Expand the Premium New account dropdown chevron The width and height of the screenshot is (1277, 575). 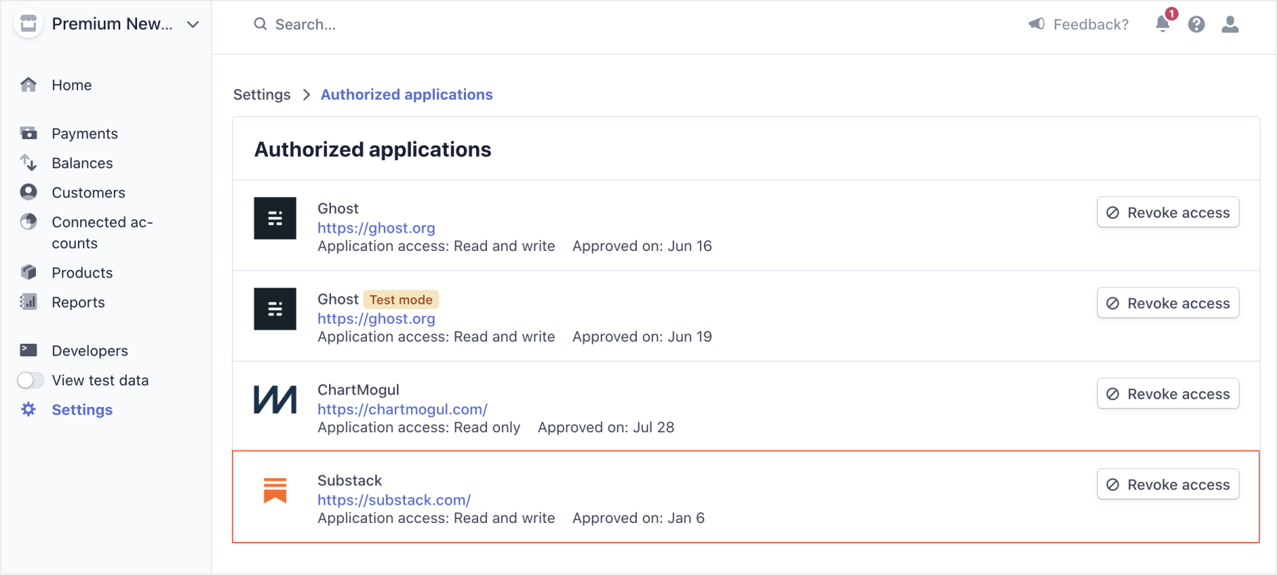(193, 25)
